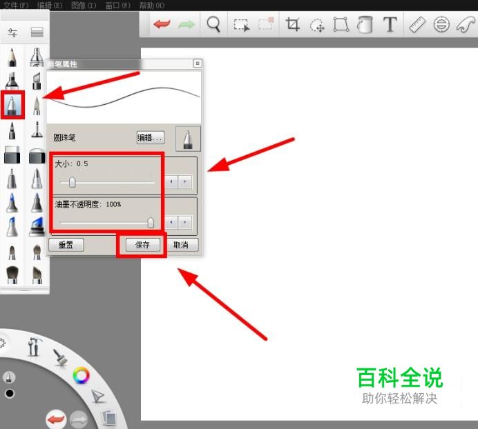This screenshot has width=478, height=429.
Task: Increase ink opacity with right arrow
Action: [x=184, y=222]
